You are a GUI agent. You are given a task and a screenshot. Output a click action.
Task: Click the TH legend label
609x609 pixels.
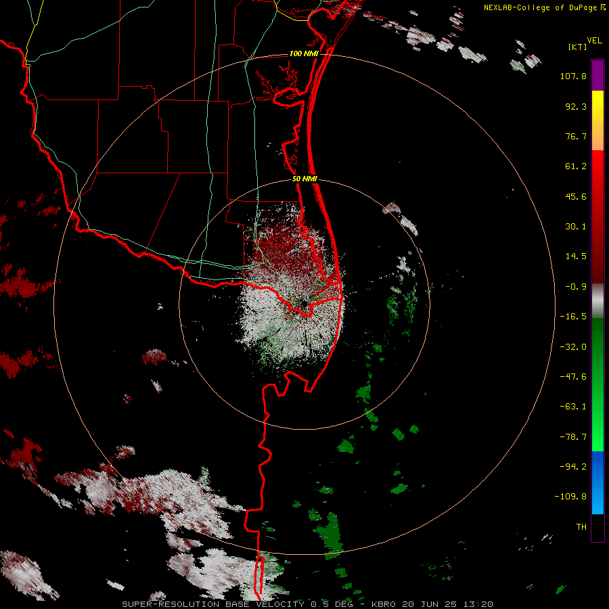click(x=581, y=526)
